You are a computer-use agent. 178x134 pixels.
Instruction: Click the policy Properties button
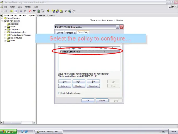point(93,86)
